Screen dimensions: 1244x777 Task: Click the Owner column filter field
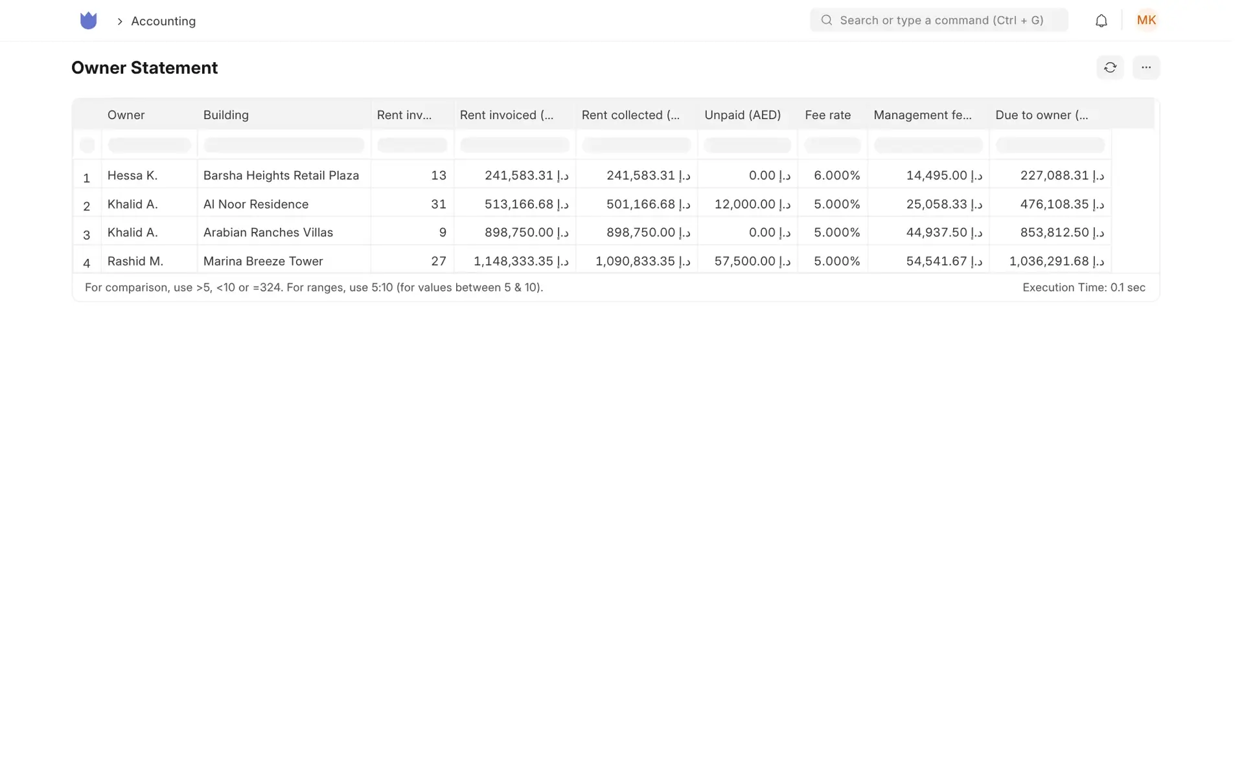click(149, 145)
